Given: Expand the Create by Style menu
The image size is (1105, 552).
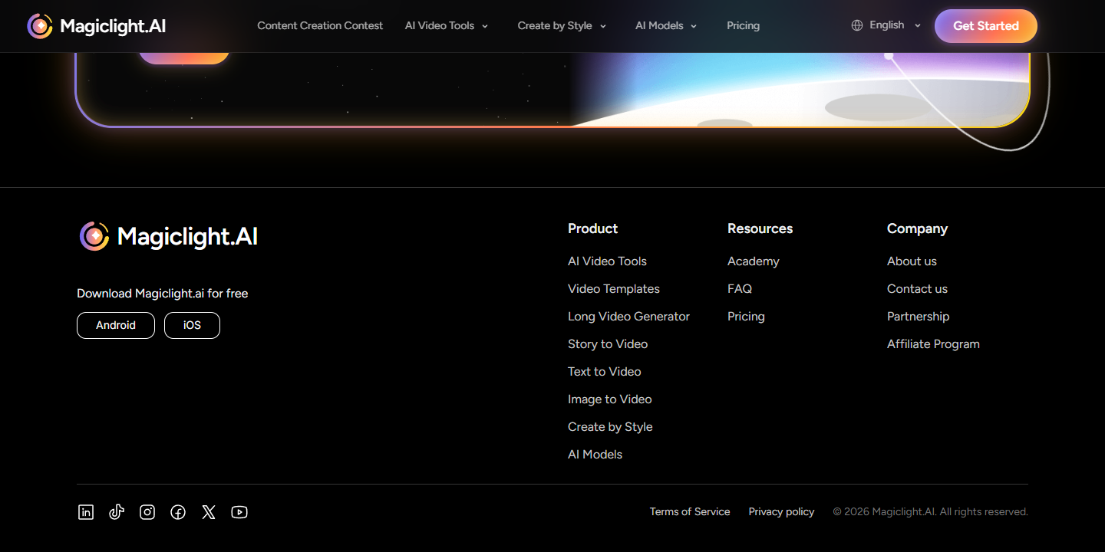Looking at the screenshot, I should [x=562, y=25].
